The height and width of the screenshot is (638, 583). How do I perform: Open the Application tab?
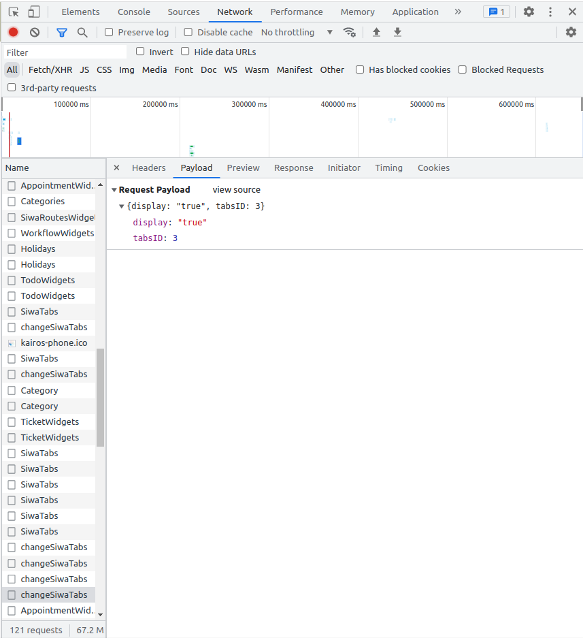(x=416, y=12)
